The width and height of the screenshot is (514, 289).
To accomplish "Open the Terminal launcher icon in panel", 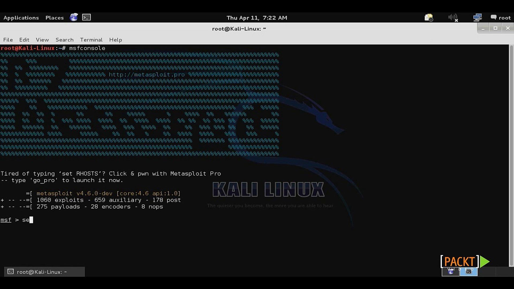I will tap(86, 17).
